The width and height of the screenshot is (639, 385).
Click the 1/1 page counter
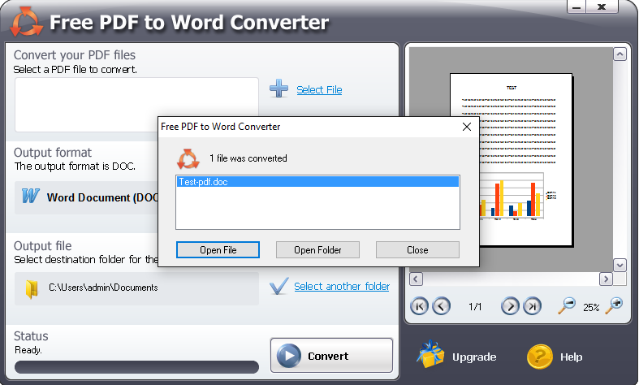tap(475, 307)
